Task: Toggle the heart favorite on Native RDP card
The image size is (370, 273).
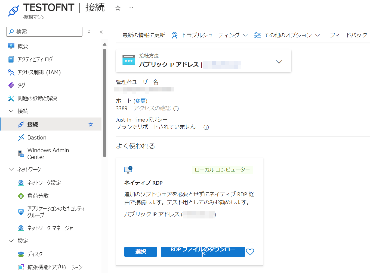Action: click(x=250, y=252)
